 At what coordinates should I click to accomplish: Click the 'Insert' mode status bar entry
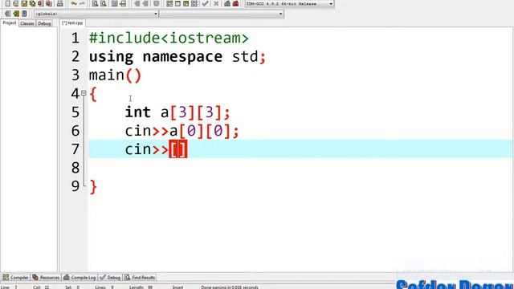pos(178,287)
